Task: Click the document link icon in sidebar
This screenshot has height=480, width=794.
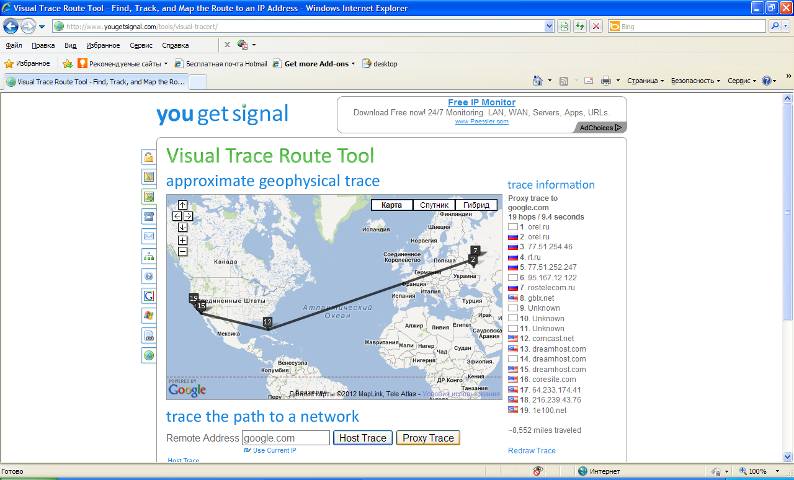Action: [x=149, y=336]
